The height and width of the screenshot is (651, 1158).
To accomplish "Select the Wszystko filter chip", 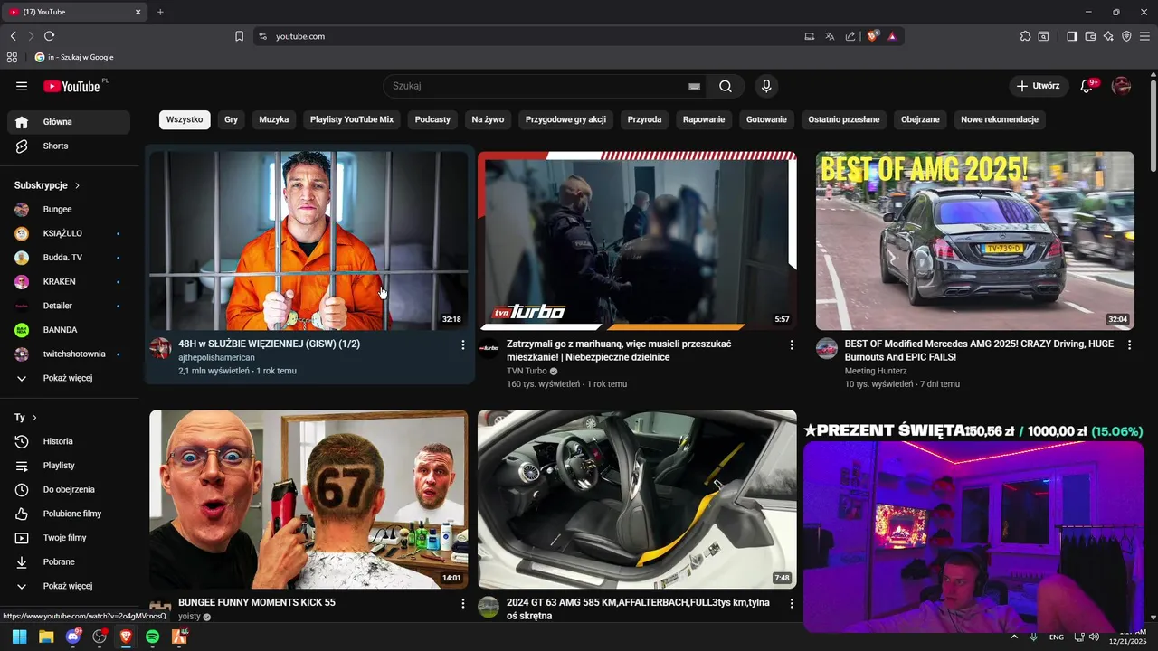I will pos(185,119).
